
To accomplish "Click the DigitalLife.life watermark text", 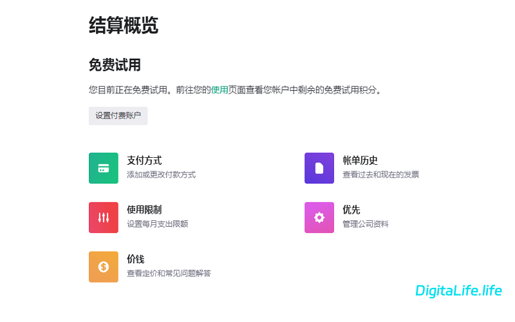I will click(458, 290).
